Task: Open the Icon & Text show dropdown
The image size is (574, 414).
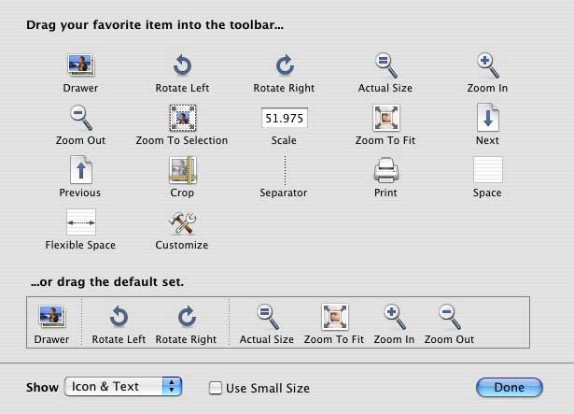Action: [122, 387]
